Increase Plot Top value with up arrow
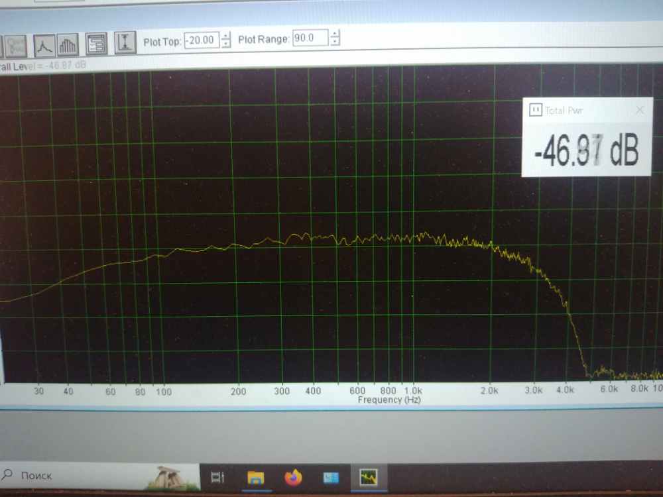663x497 pixels. click(x=226, y=35)
